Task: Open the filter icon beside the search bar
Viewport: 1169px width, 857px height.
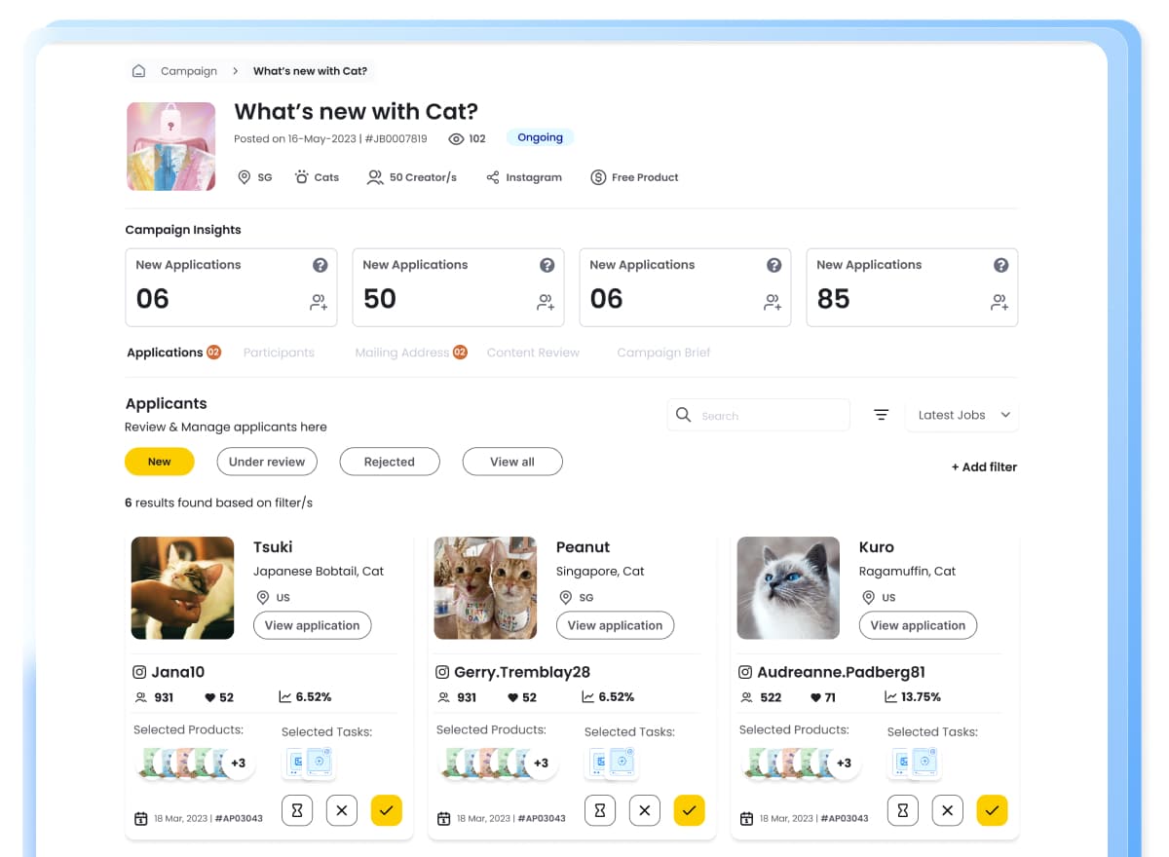Action: (x=881, y=414)
